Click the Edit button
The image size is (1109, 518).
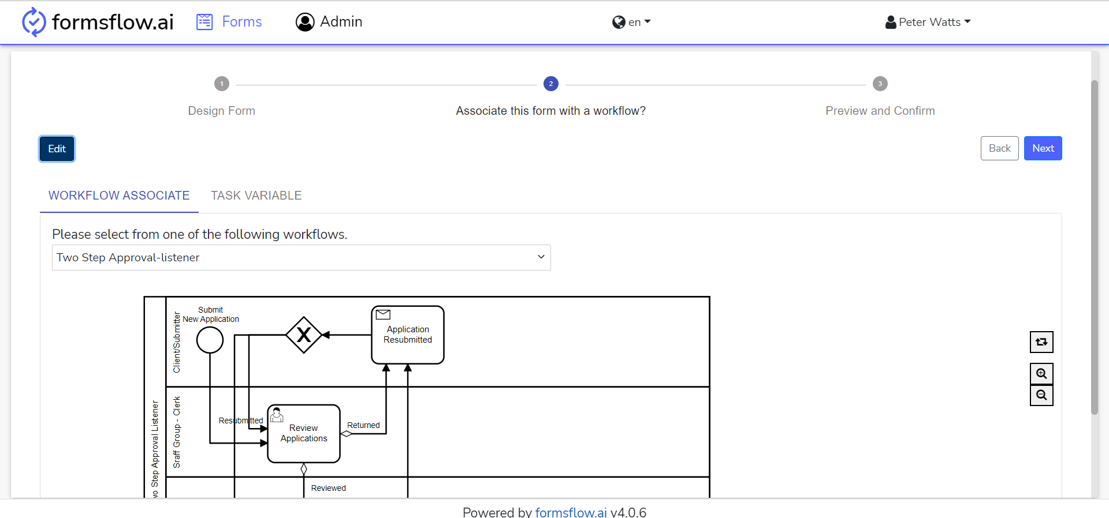57,149
